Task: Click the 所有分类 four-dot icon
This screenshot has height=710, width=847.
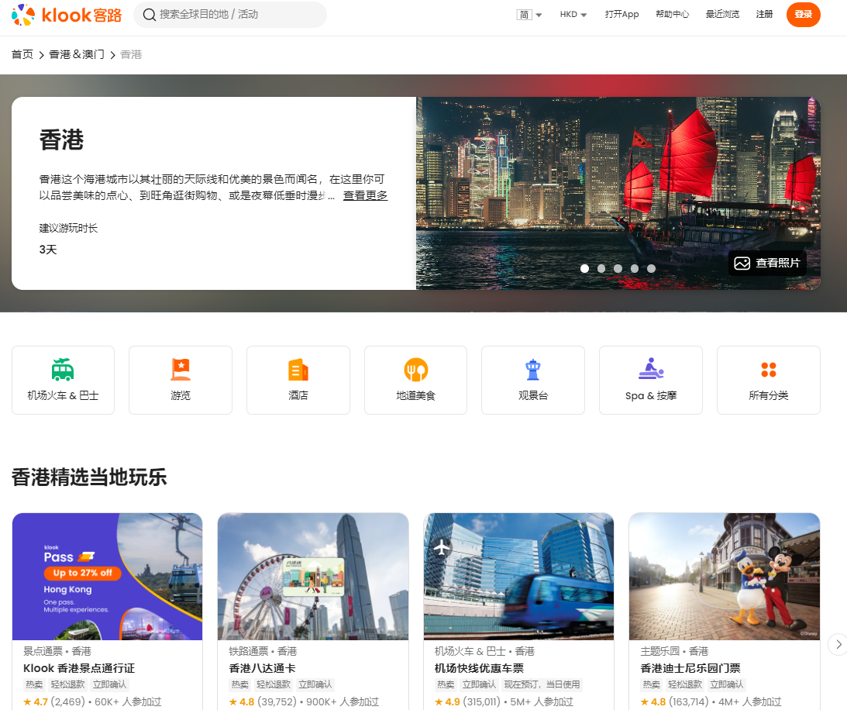Action: 769,370
